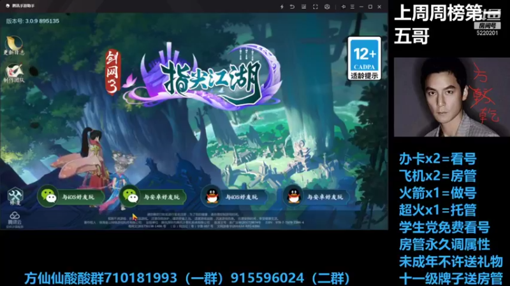Click the 火箭x1=做号 line
This screenshot has height=286, width=510.
(438, 193)
